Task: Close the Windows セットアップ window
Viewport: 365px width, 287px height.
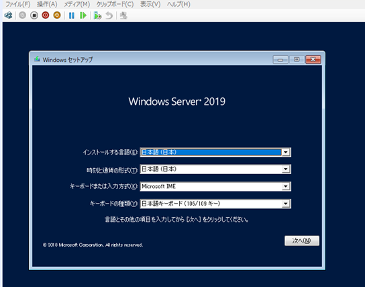Action: (x=313, y=60)
